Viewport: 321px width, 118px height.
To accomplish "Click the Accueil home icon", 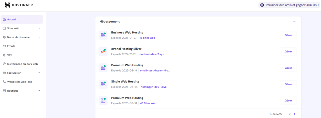I will tap(4, 19).
